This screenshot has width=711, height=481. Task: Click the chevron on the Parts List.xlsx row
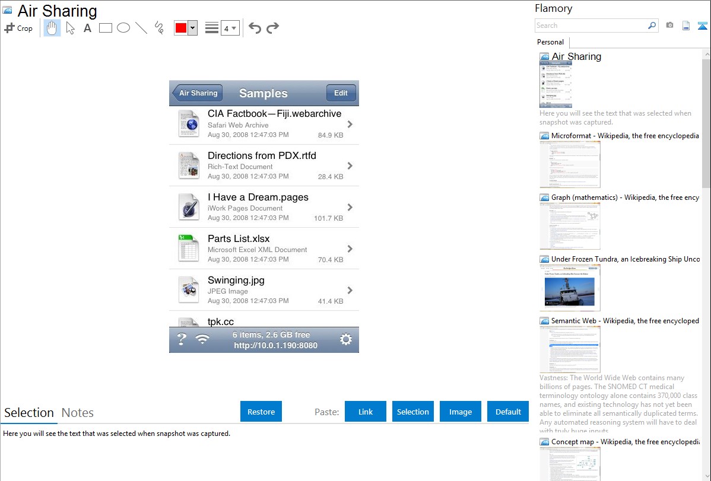pyautogui.click(x=350, y=249)
